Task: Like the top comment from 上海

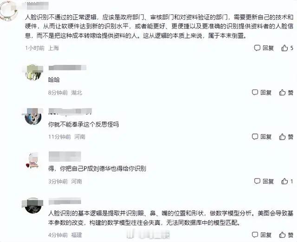Action: coord(284,48)
